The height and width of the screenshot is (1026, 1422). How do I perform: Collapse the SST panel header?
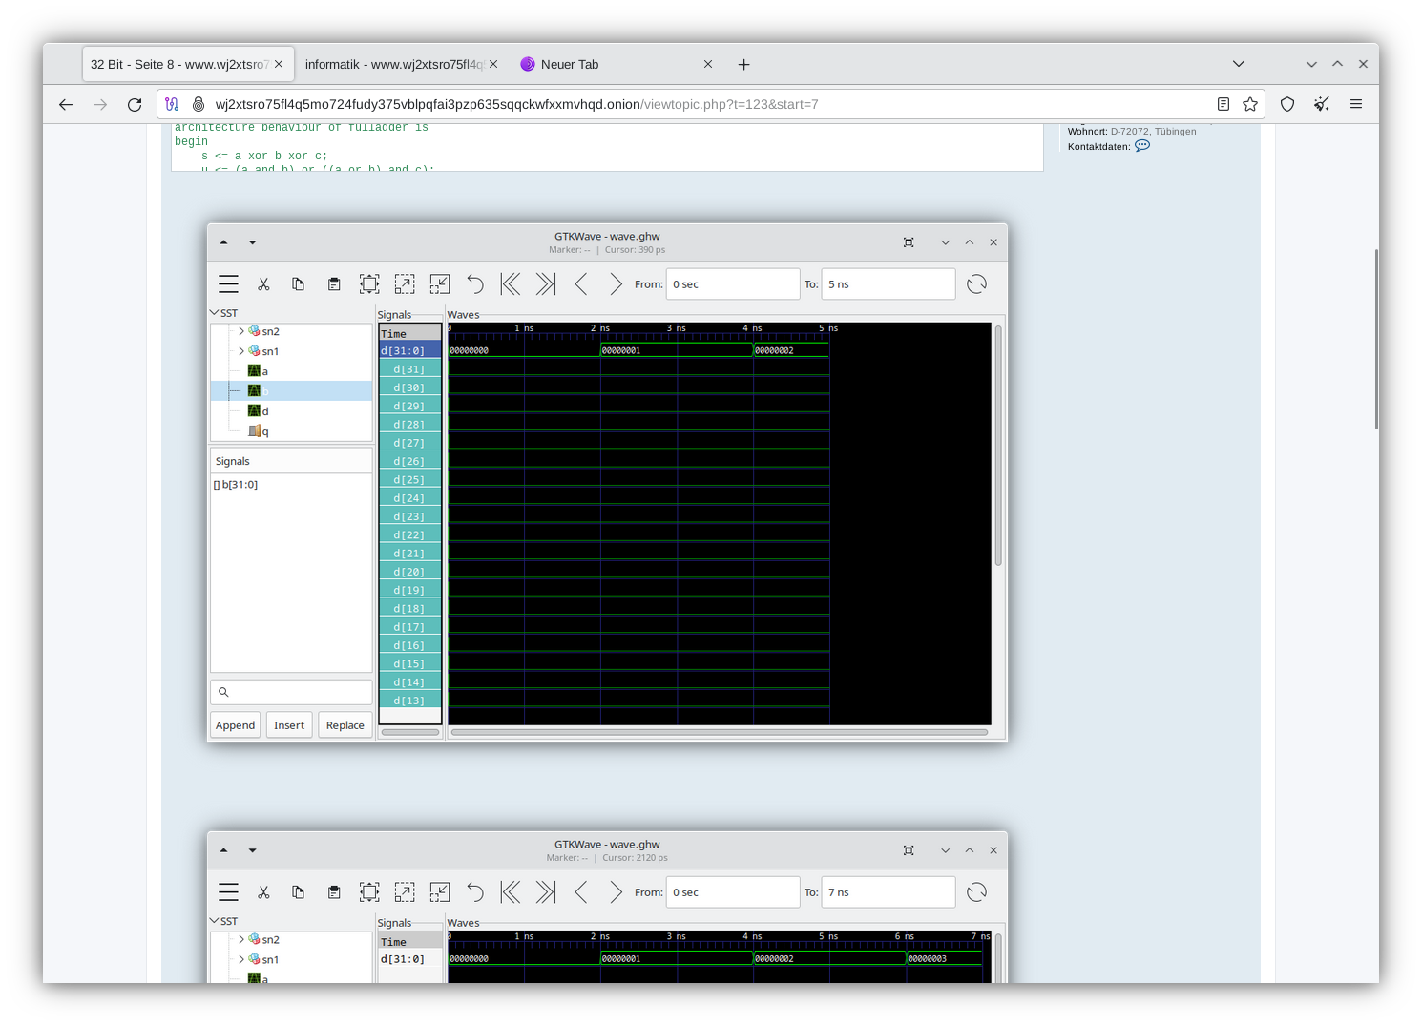pyautogui.click(x=215, y=312)
